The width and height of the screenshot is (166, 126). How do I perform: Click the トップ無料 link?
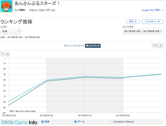(x=20, y=10)
